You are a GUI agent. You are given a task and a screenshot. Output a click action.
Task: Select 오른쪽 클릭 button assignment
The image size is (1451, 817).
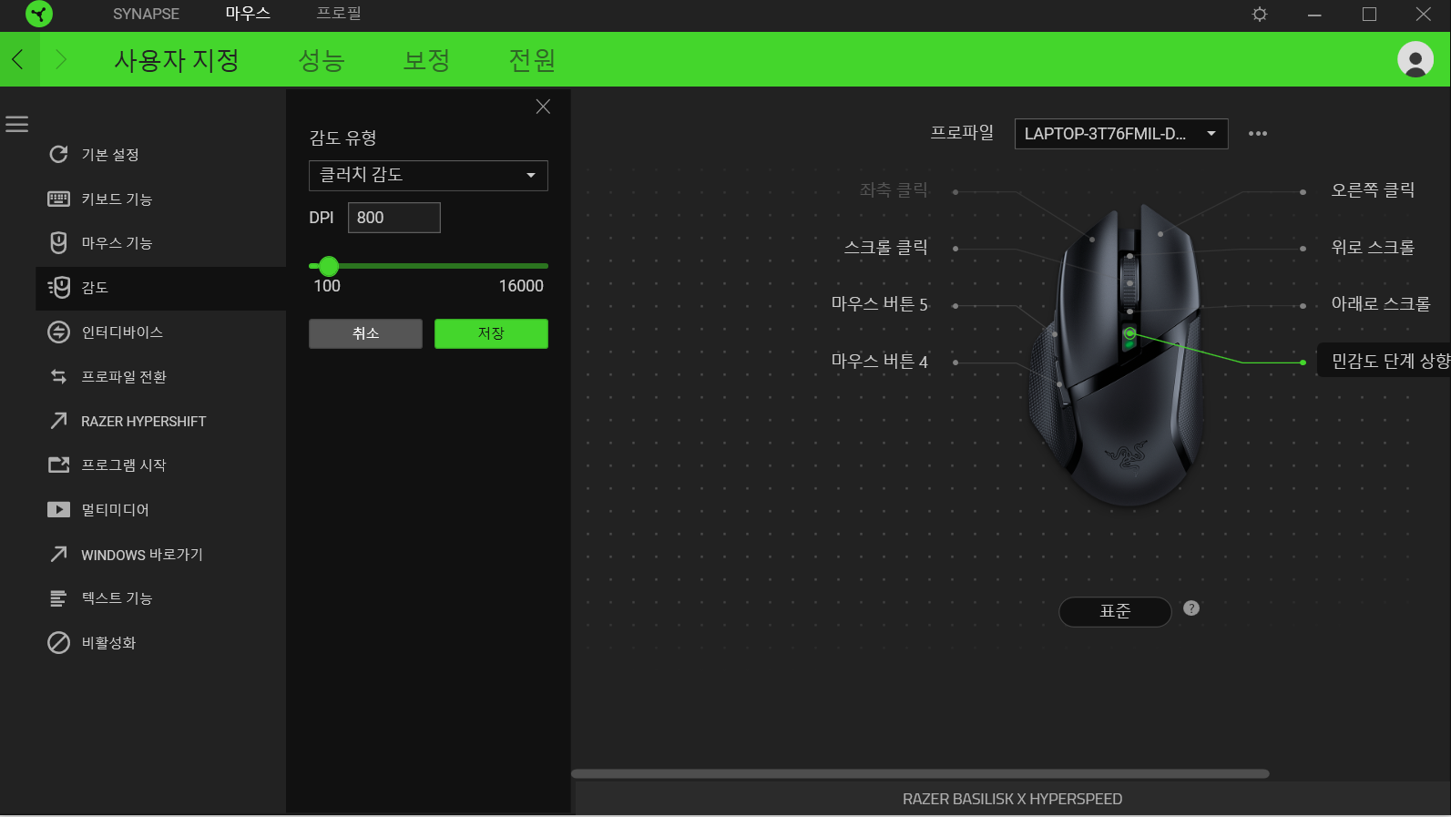(1373, 190)
